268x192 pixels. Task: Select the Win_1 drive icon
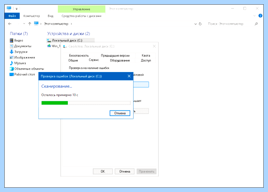pos(49,46)
